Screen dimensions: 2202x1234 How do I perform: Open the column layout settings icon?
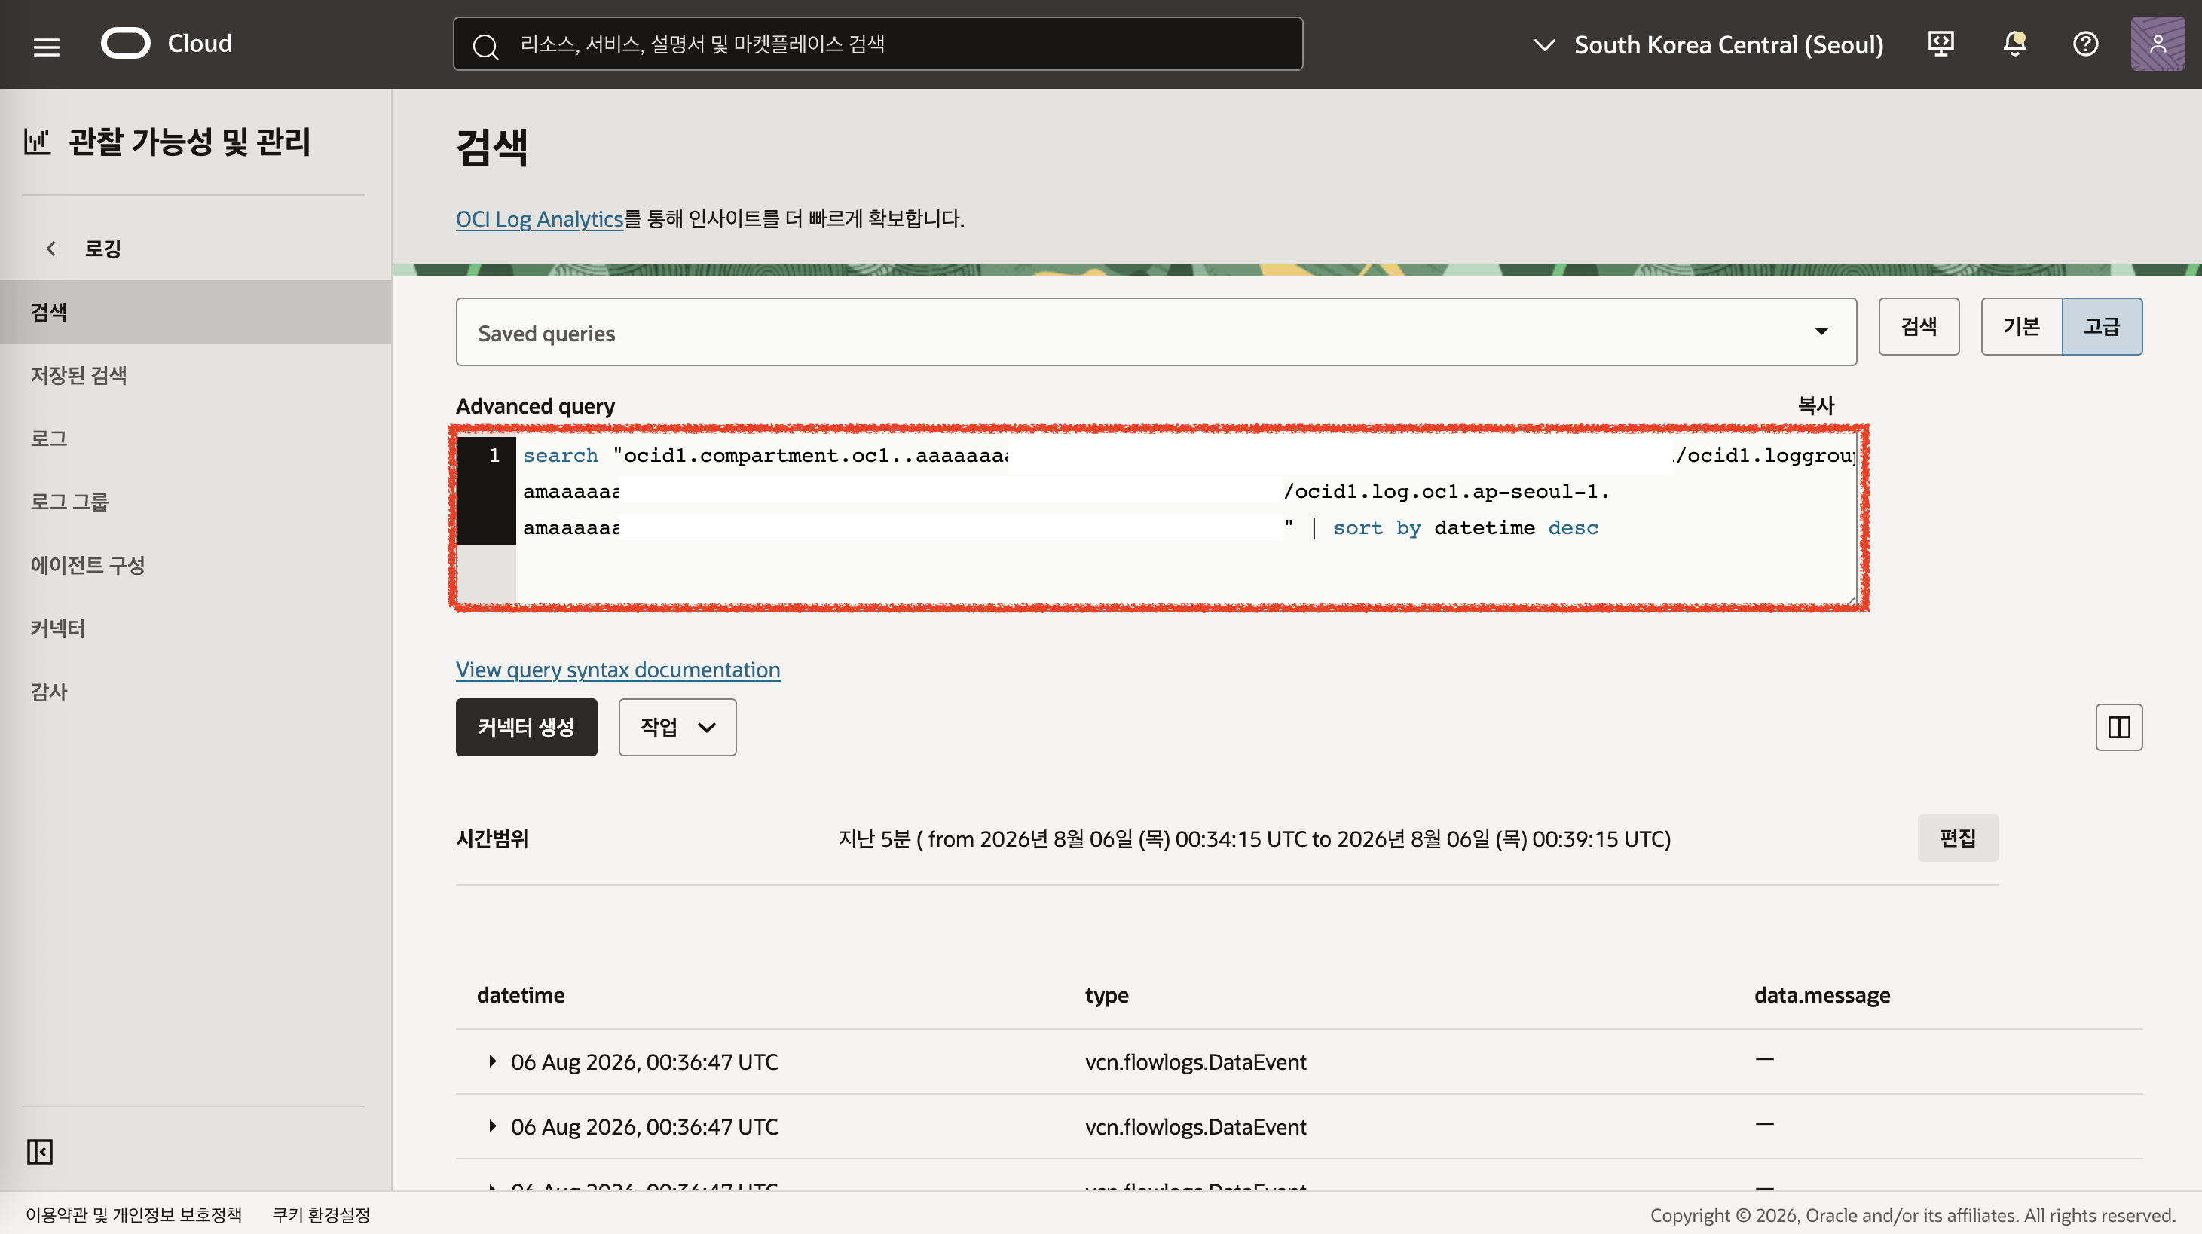[x=2118, y=727]
